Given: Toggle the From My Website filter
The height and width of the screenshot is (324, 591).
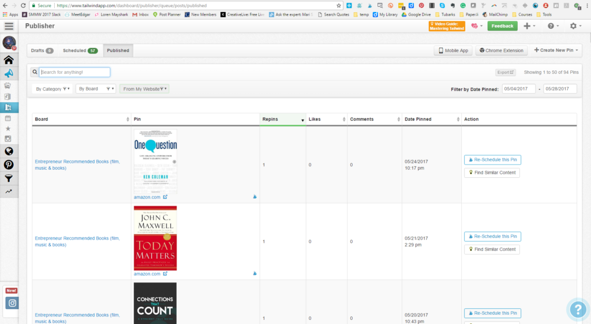Looking at the screenshot, I should click(144, 89).
